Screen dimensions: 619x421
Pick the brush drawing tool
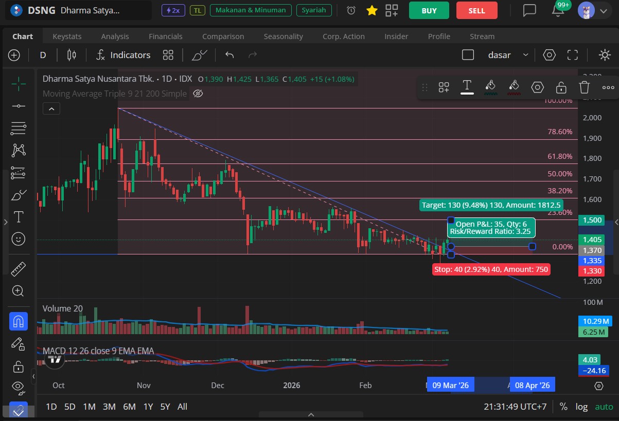pos(19,195)
